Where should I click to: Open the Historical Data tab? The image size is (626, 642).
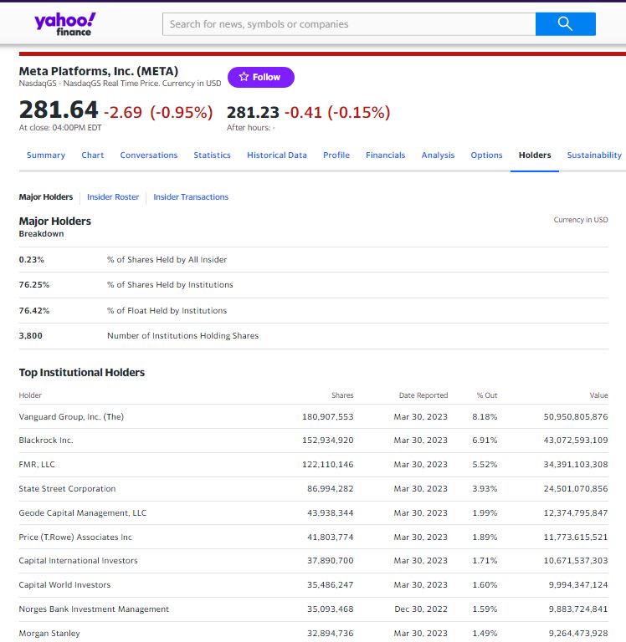click(277, 155)
